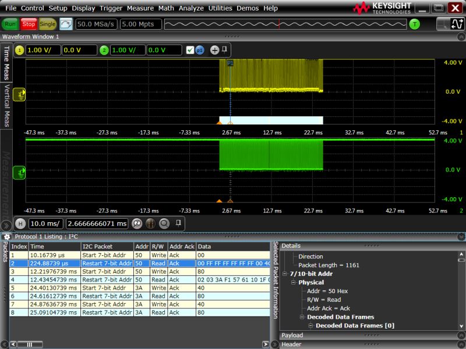Click the Run button
The image size is (466, 349).
point(10,24)
